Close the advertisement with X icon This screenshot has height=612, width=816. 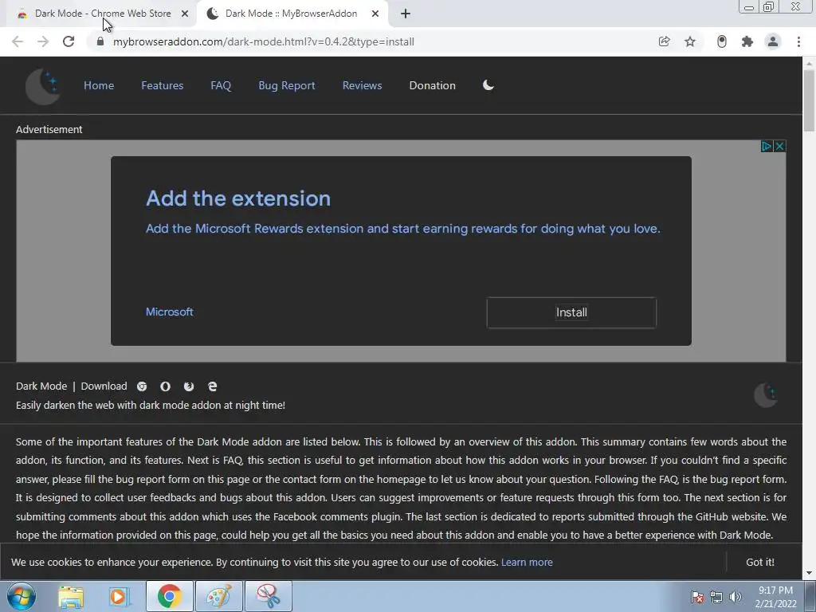pos(779,147)
